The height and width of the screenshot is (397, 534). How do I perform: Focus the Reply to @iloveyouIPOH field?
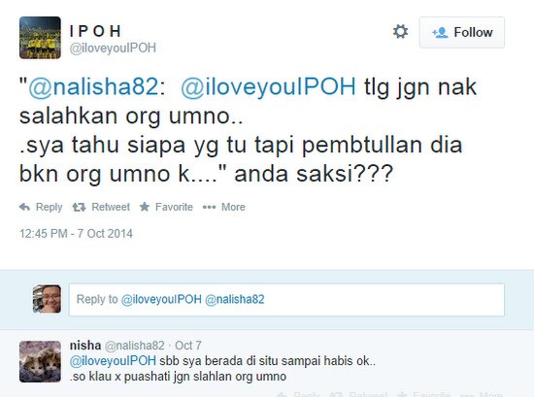[286, 300]
